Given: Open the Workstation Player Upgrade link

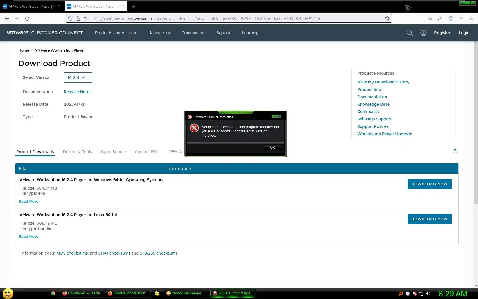Looking at the screenshot, I should pos(385,134).
